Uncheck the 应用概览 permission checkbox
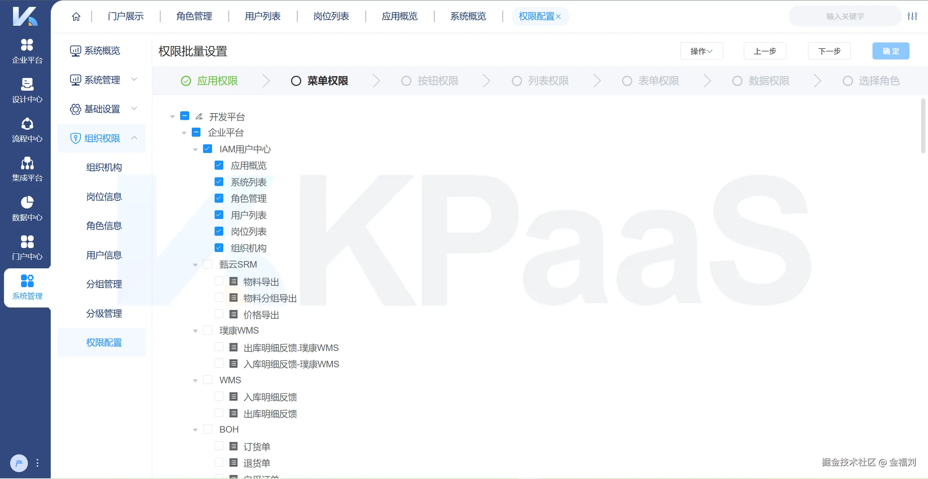This screenshot has height=479, width=928. [x=219, y=165]
